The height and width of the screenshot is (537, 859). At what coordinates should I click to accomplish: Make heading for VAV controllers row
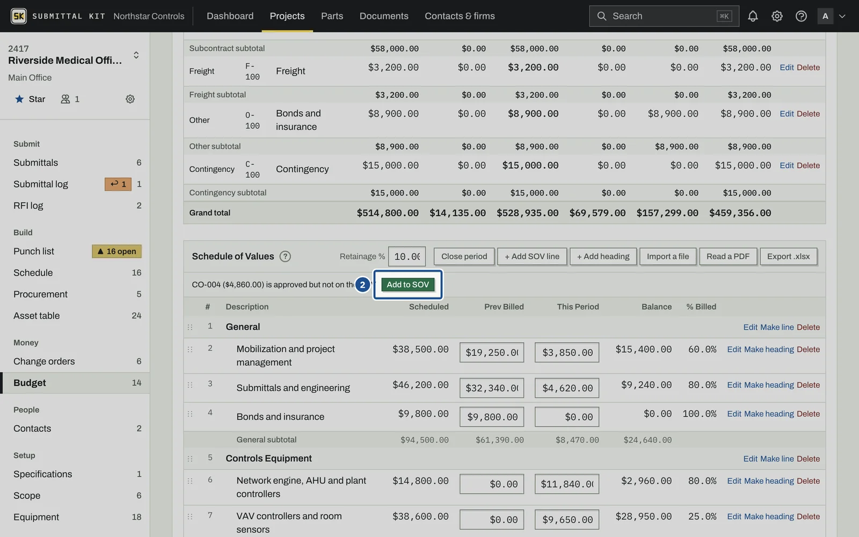(x=769, y=517)
